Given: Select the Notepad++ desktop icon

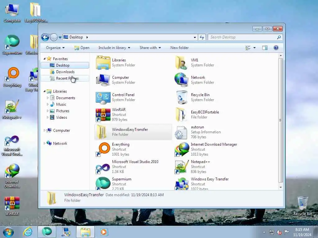Looking at the screenshot, I should (x=12, y=109).
